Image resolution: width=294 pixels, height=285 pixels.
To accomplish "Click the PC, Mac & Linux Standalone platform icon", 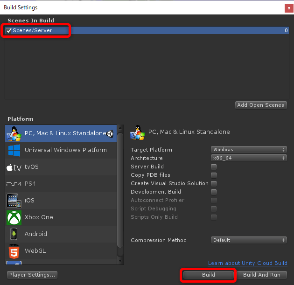I will (x=14, y=133).
